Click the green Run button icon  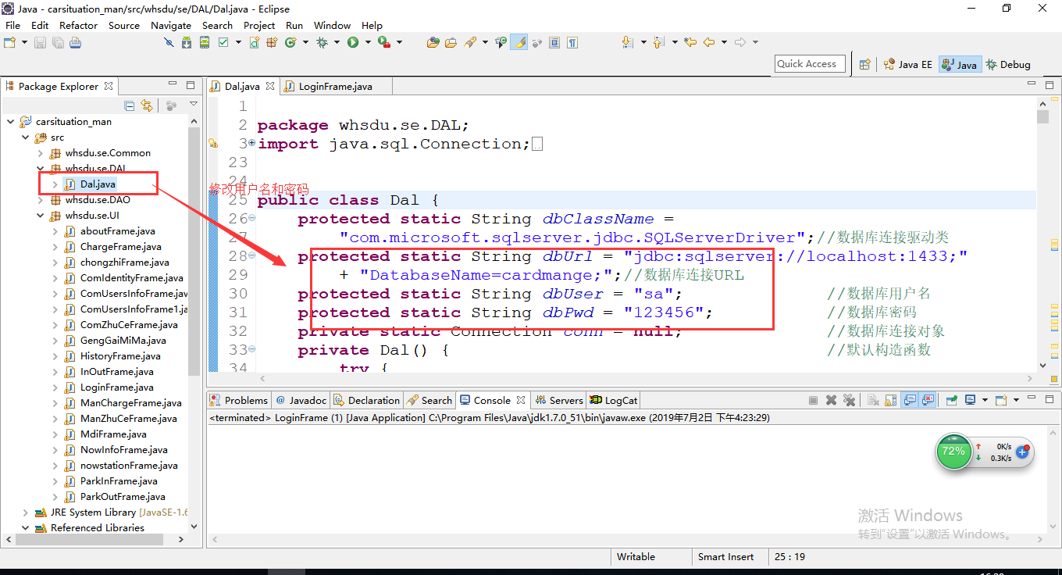tap(353, 42)
